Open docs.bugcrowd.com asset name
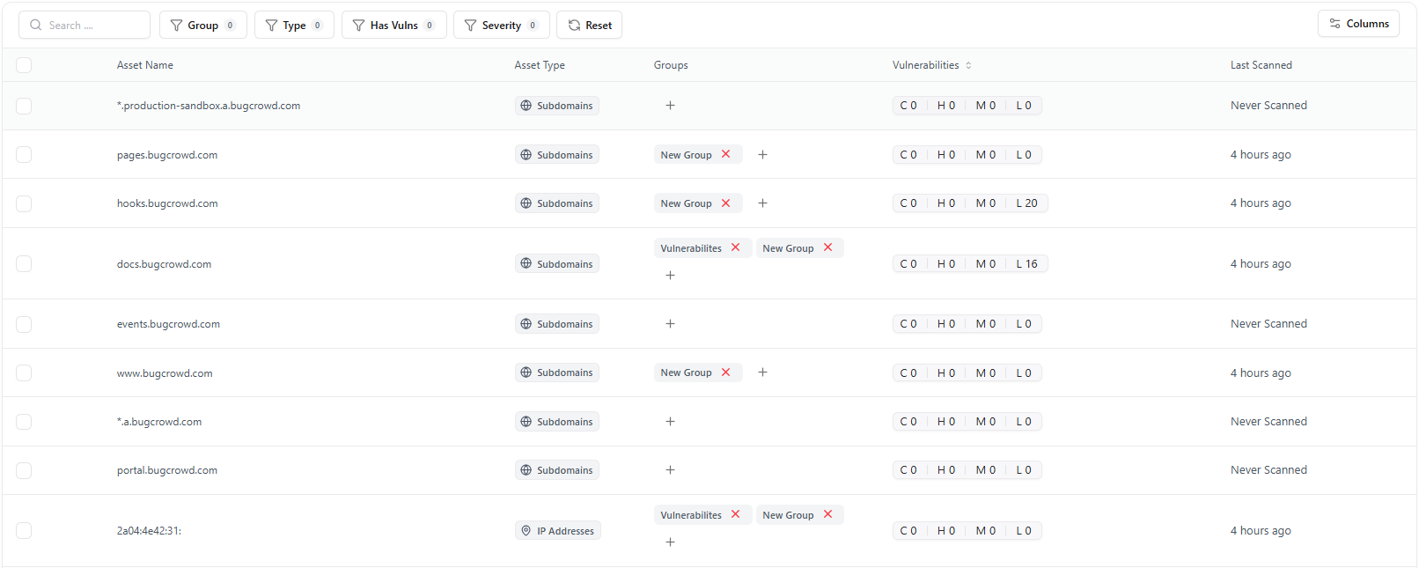 coord(164,264)
